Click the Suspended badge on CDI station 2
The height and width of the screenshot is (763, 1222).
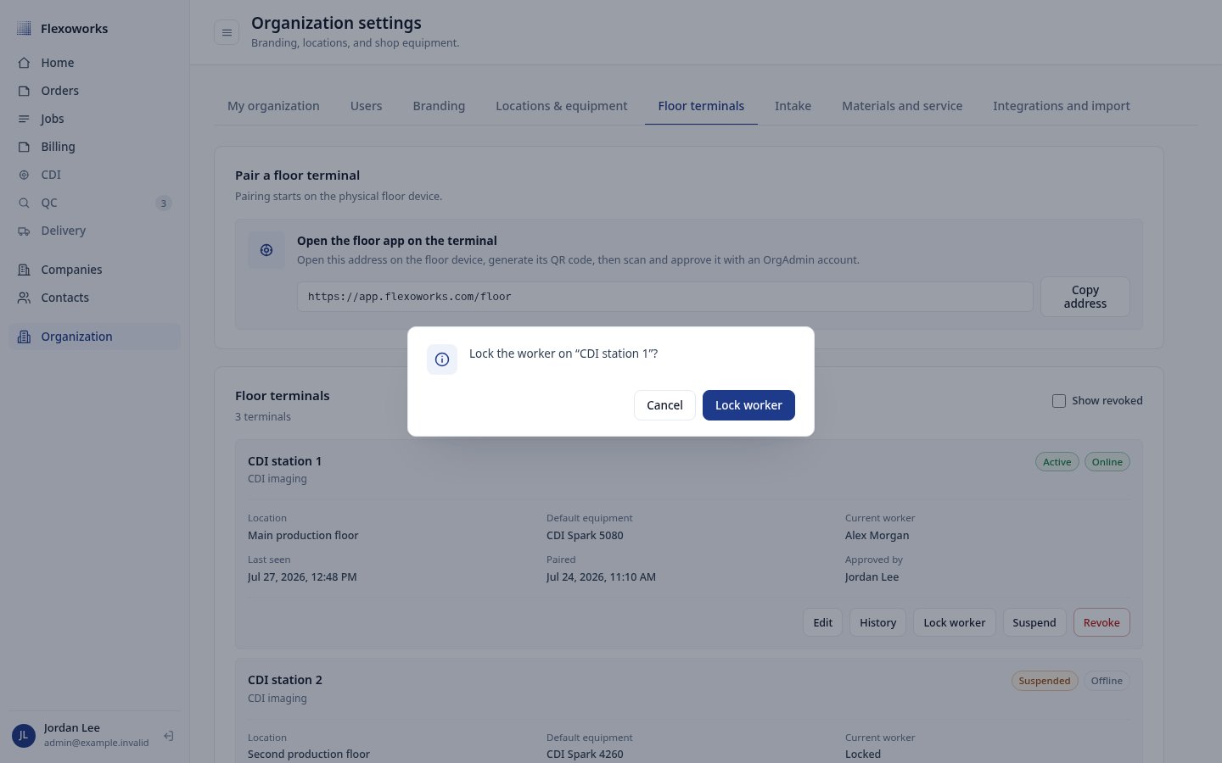click(1045, 681)
